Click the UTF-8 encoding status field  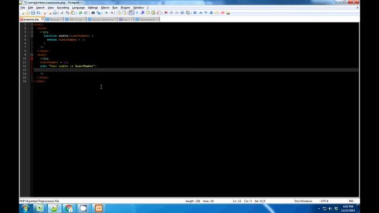[x=325, y=201]
